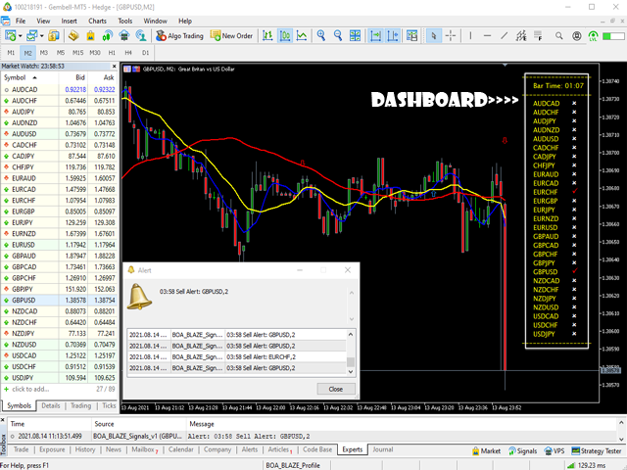This screenshot has width=627, height=470.
Task: Select the cursor arrow tool
Action: tap(433, 36)
